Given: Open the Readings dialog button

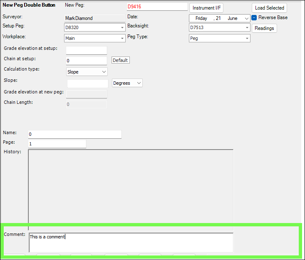Looking at the screenshot, I should point(264,28).
